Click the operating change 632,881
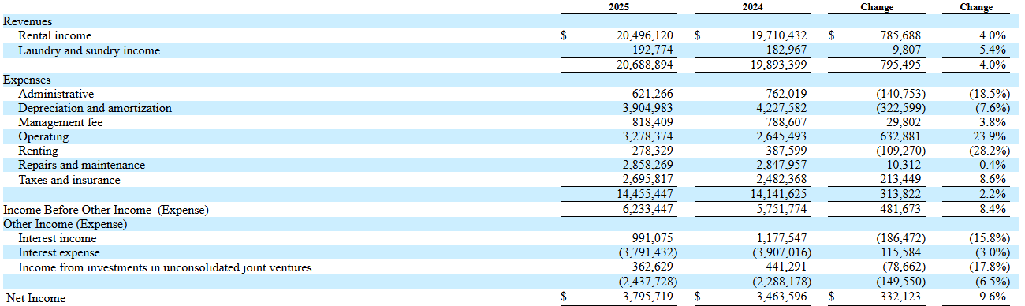Viewport: 1025px width, 306px height. coord(904,136)
